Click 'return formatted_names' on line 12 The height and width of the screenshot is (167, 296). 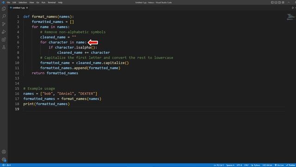point(55,73)
